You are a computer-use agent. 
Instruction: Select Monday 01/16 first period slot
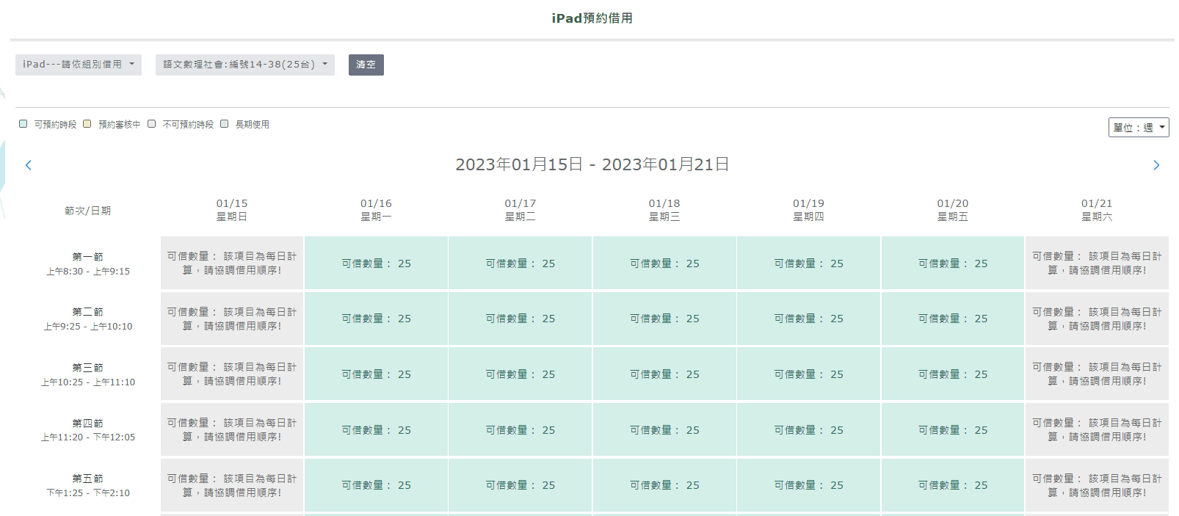[x=376, y=264]
